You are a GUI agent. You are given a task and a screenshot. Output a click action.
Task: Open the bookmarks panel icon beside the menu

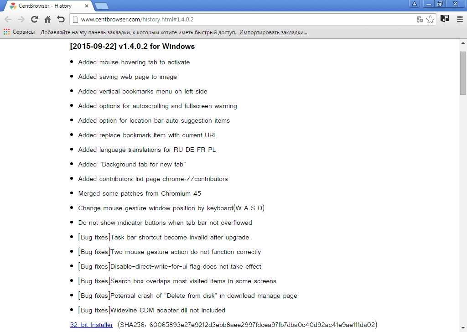(x=445, y=19)
